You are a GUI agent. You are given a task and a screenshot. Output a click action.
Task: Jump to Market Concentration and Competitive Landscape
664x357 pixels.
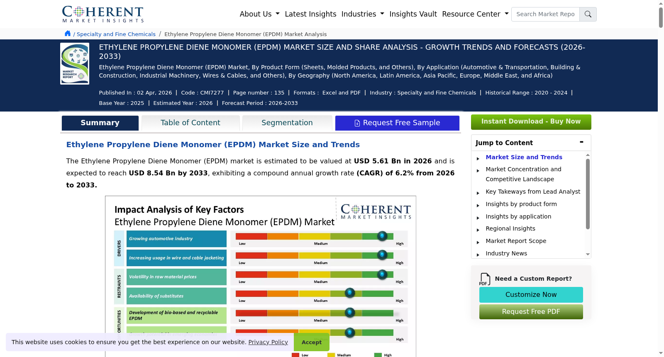click(523, 174)
